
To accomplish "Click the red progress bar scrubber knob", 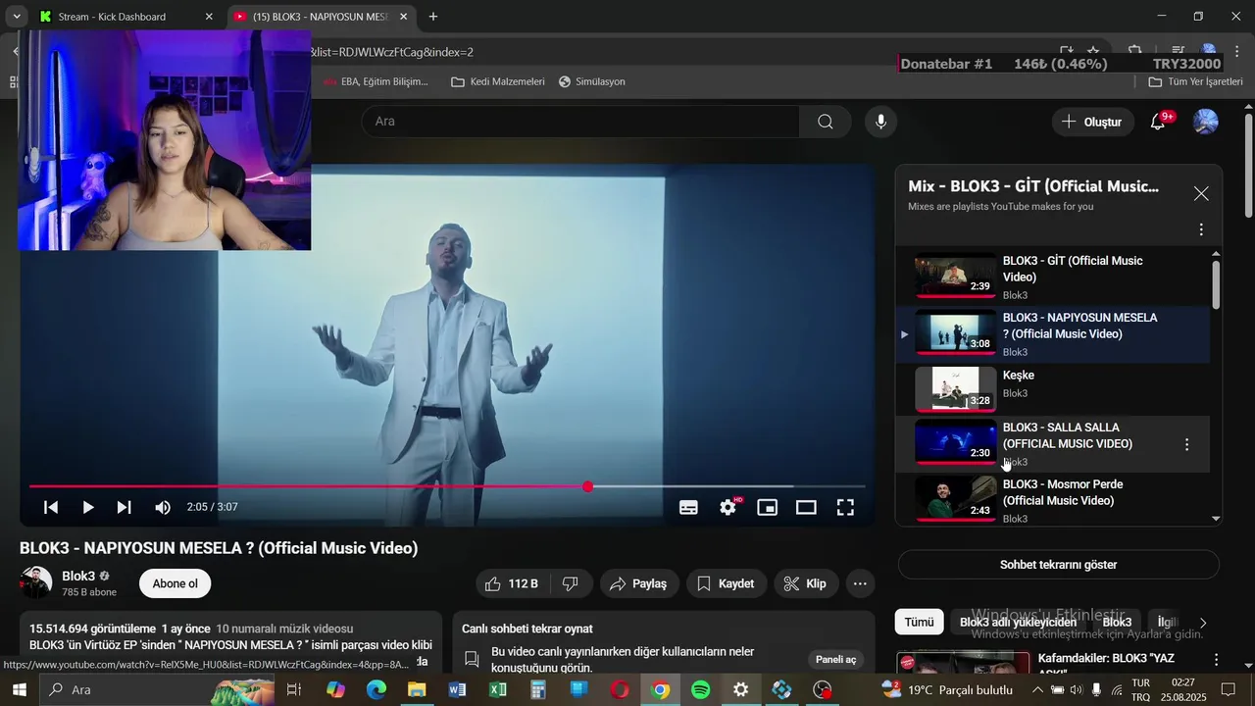I will [587, 486].
